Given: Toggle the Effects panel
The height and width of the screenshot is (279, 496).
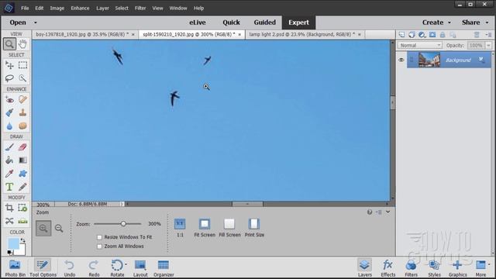Looking at the screenshot, I should (387, 268).
